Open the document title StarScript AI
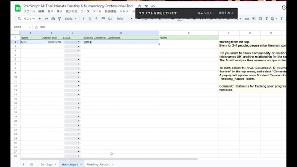297x167 pixels. click(79, 6)
